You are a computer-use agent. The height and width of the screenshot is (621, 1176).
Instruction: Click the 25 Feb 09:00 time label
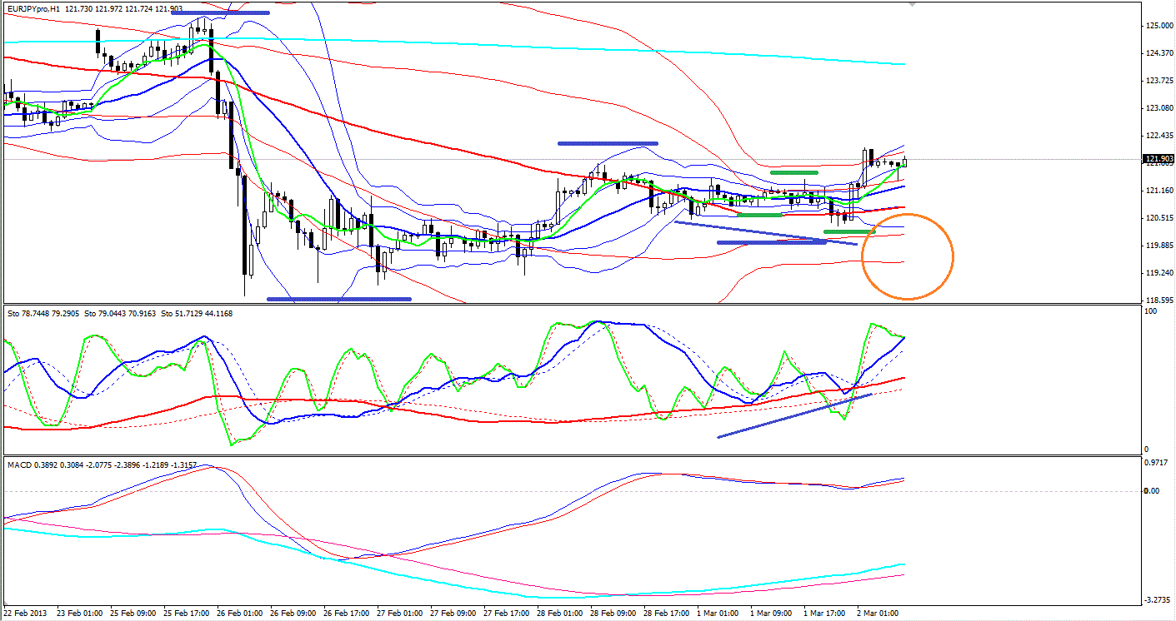[133, 614]
